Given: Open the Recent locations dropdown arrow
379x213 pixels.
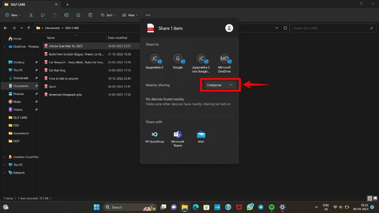Looking at the screenshot, I should click(22, 28).
